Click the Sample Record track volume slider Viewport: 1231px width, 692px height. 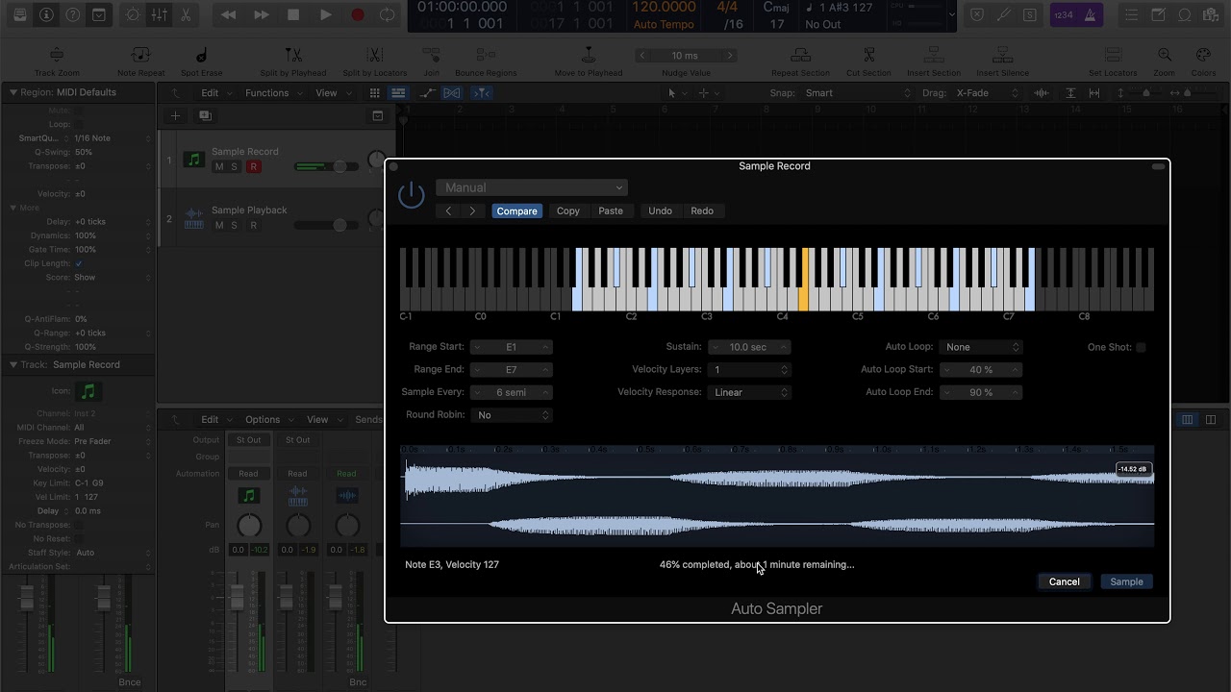click(x=326, y=167)
